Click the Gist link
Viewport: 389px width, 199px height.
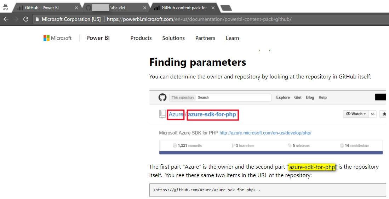[x=298, y=98]
